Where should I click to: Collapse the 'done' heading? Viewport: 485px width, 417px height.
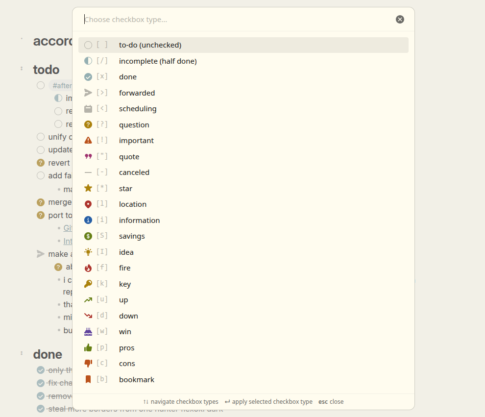click(x=22, y=353)
